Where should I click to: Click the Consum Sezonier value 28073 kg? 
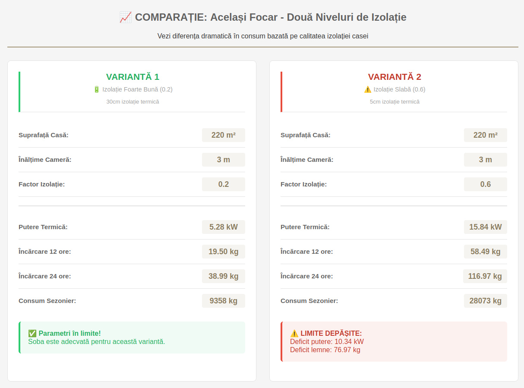click(486, 301)
